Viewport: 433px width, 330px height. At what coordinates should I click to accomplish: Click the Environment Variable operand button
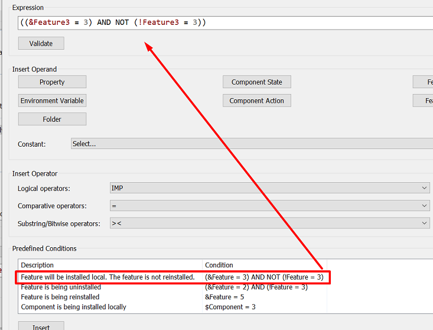click(x=52, y=101)
